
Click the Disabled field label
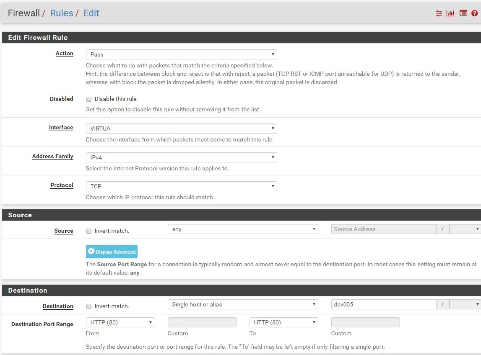(x=62, y=99)
